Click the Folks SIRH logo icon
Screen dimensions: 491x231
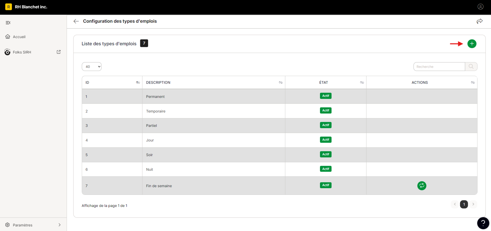click(x=7, y=52)
